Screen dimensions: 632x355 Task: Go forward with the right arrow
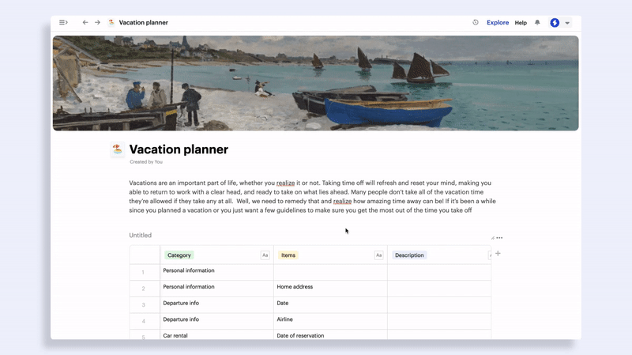click(x=97, y=23)
